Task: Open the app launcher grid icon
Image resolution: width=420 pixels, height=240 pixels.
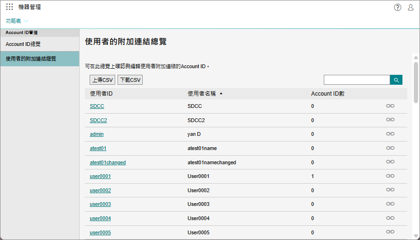Action: point(9,7)
